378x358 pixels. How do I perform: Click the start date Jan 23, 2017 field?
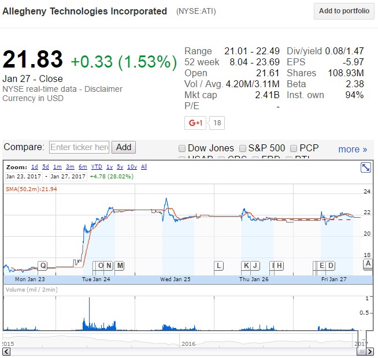(x=24, y=177)
